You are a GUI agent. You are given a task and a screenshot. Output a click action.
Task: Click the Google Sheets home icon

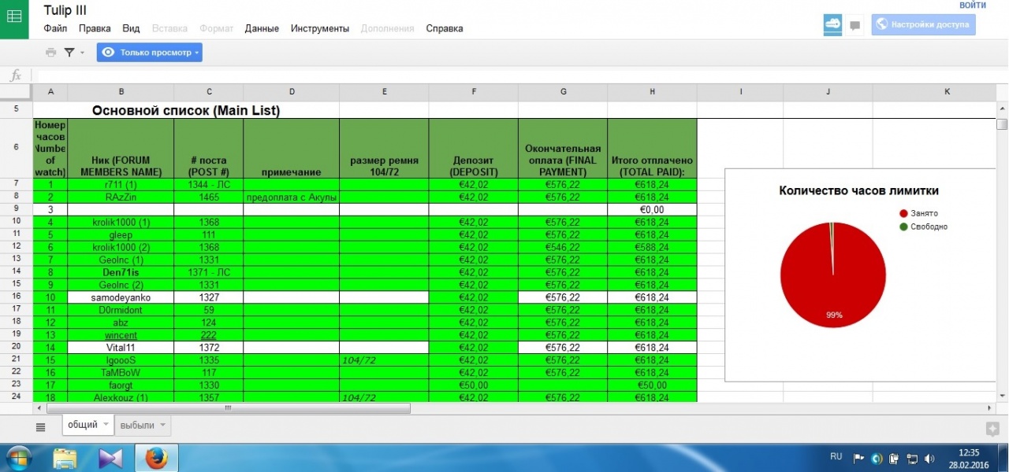15,20
